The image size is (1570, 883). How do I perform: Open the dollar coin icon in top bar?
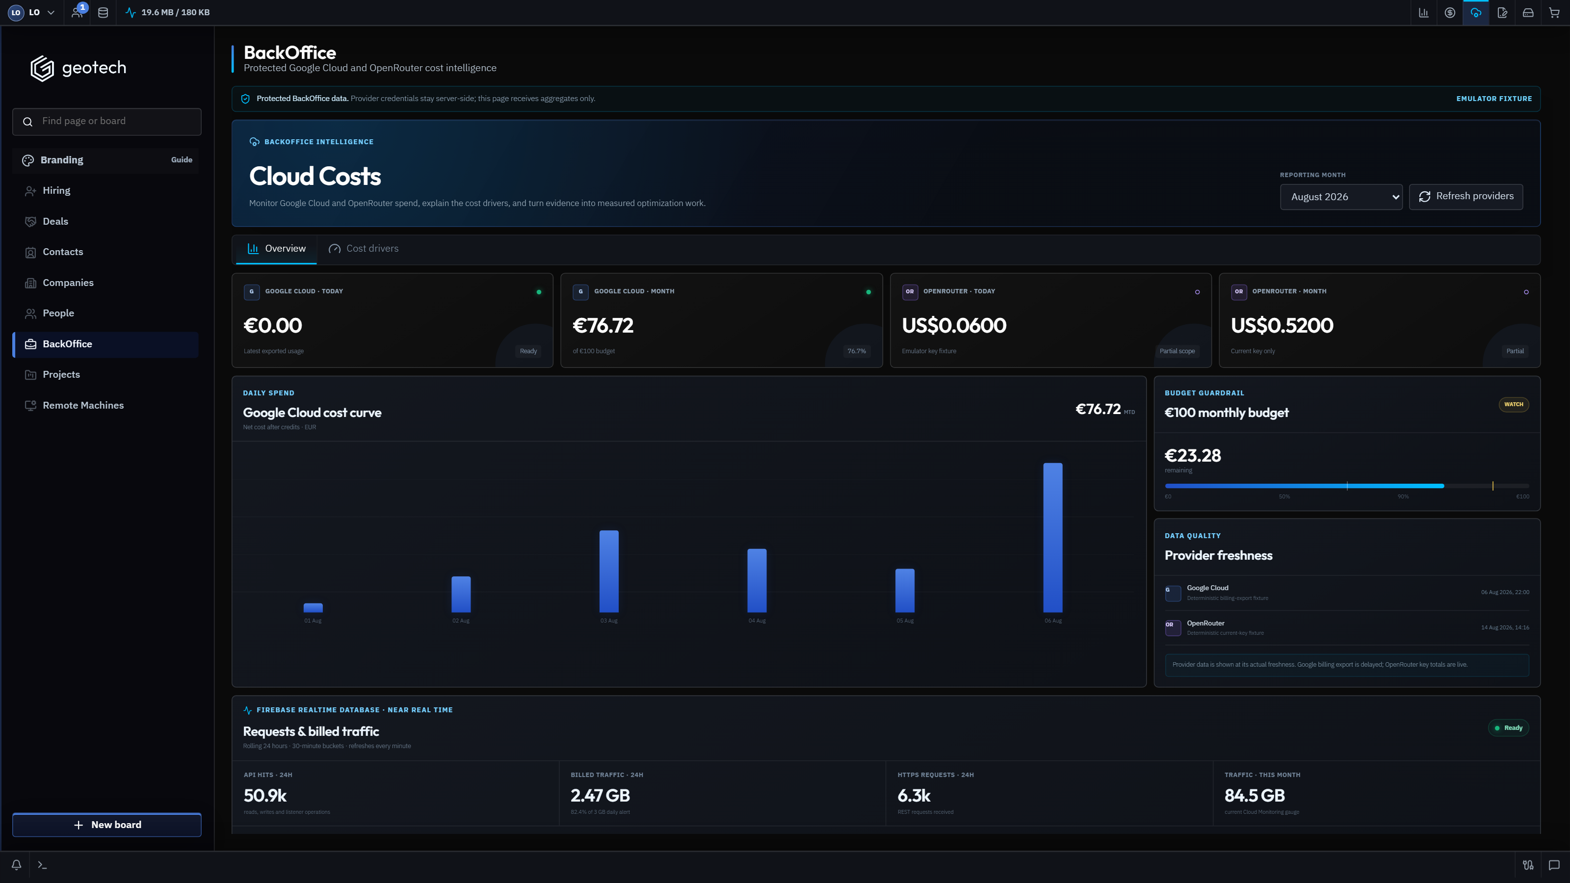(1450, 12)
